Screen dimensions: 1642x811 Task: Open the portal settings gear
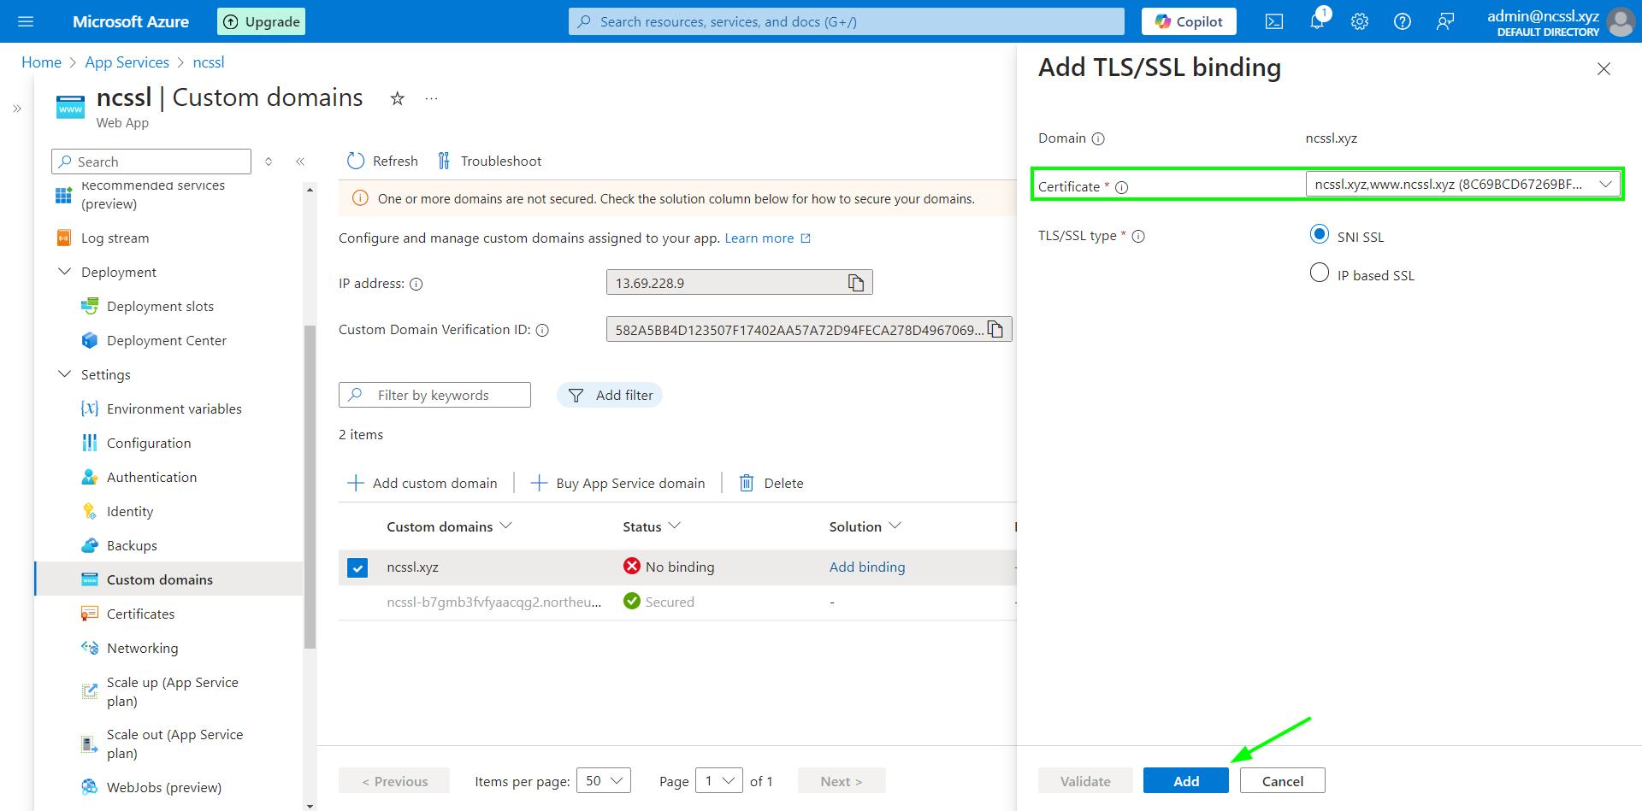coord(1360,21)
